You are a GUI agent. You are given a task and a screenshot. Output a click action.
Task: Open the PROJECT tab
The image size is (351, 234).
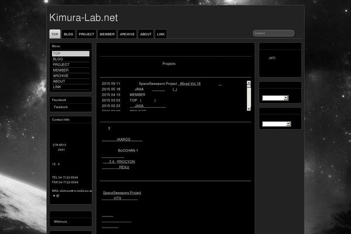coord(87,34)
